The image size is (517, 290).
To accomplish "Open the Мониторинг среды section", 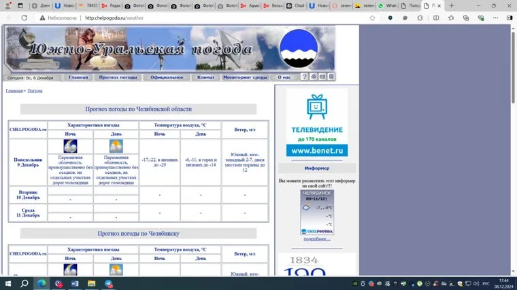I will click(x=246, y=77).
